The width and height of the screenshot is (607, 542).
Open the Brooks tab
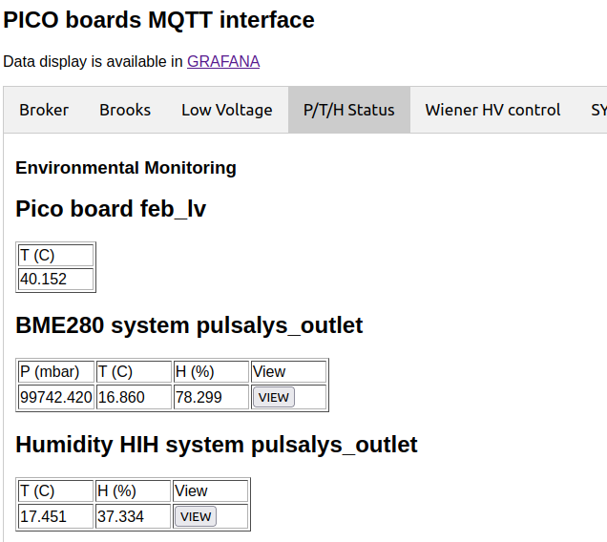point(125,110)
